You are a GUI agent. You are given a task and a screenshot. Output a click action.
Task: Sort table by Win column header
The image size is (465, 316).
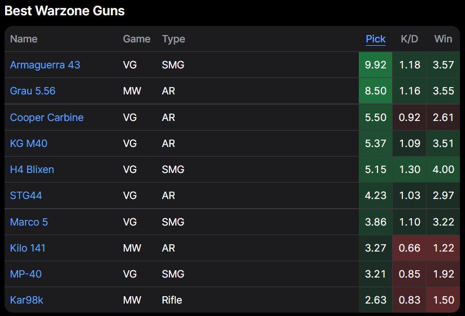tap(443, 39)
